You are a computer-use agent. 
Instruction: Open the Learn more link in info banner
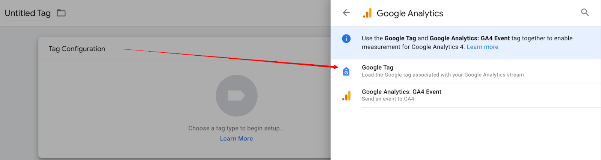482,47
